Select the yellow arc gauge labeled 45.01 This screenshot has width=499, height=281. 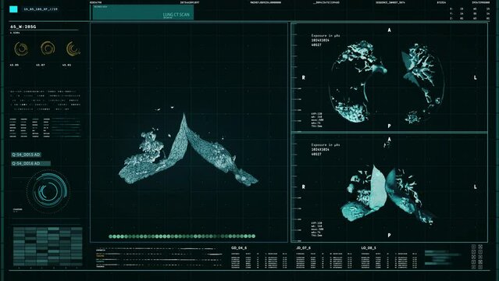pyautogui.click(x=73, y=48)
